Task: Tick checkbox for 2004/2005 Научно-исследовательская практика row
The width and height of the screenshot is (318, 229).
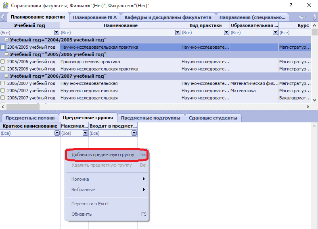Action: coord(3,47)
